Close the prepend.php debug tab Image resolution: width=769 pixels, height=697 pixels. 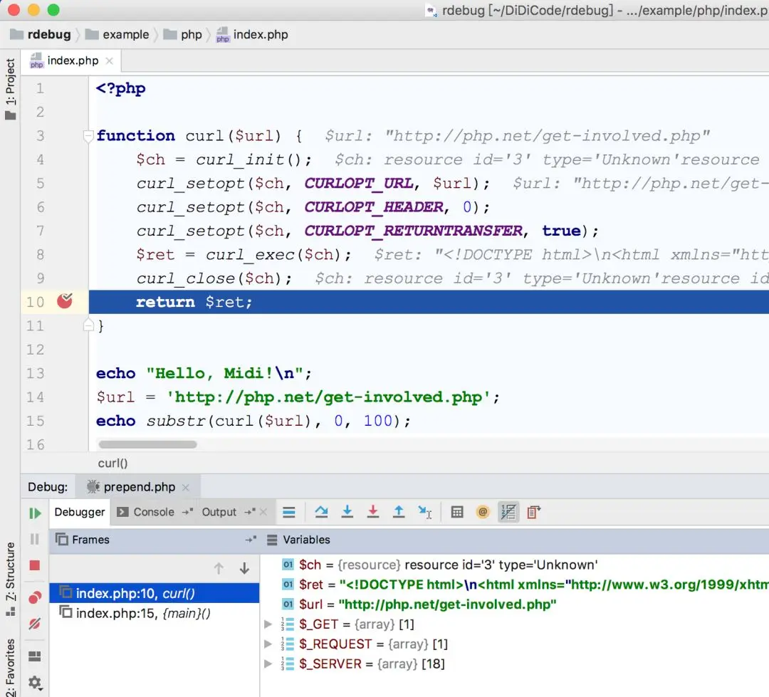point(185,487)
